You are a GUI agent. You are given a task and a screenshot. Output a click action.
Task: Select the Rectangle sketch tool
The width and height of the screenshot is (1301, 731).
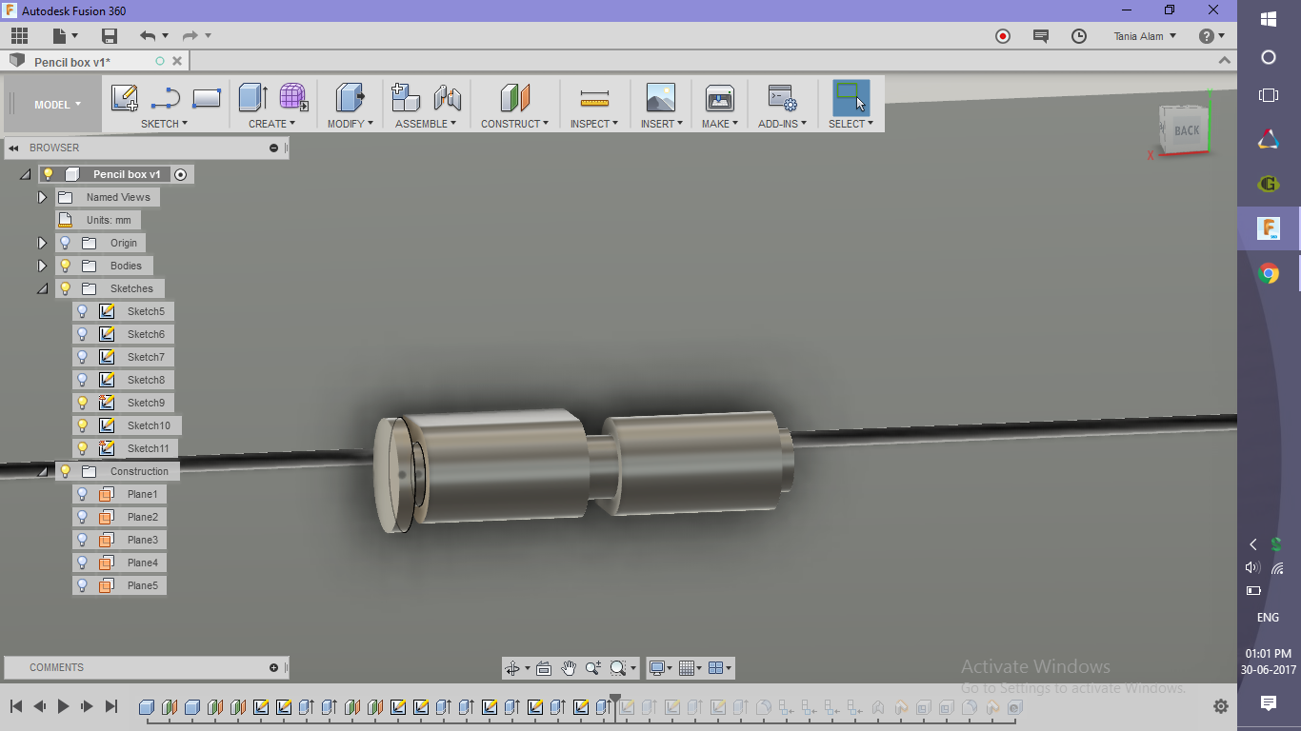[x=207, y=98]
